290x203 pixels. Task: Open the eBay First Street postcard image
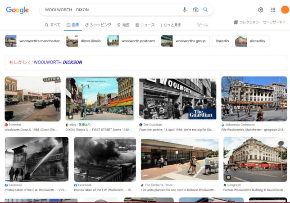pyautogui.click(x=100, y=99)
